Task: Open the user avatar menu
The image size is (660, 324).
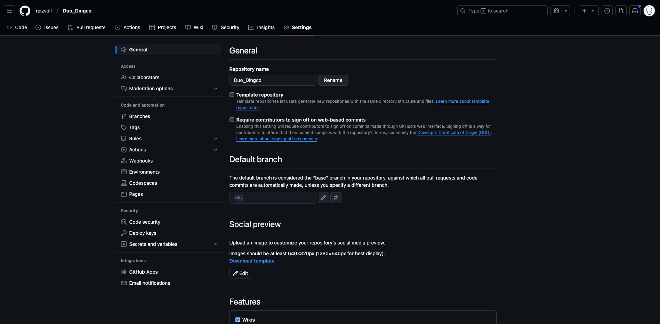Action: tap(649, 11)
